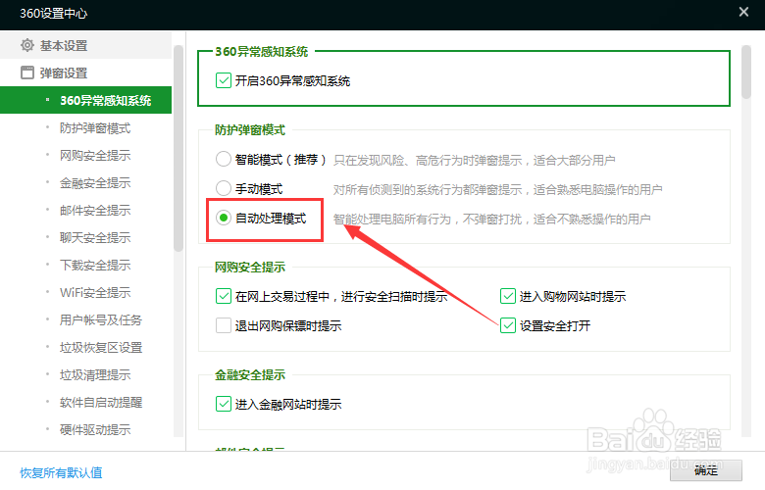This screenshot has height=490, width=765.
Task: Click 智能模式 description text 只在发现风险
Action: pos(475,160)
